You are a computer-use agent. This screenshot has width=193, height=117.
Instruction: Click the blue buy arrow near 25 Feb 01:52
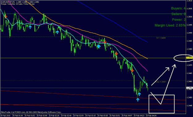click(30, 27)
